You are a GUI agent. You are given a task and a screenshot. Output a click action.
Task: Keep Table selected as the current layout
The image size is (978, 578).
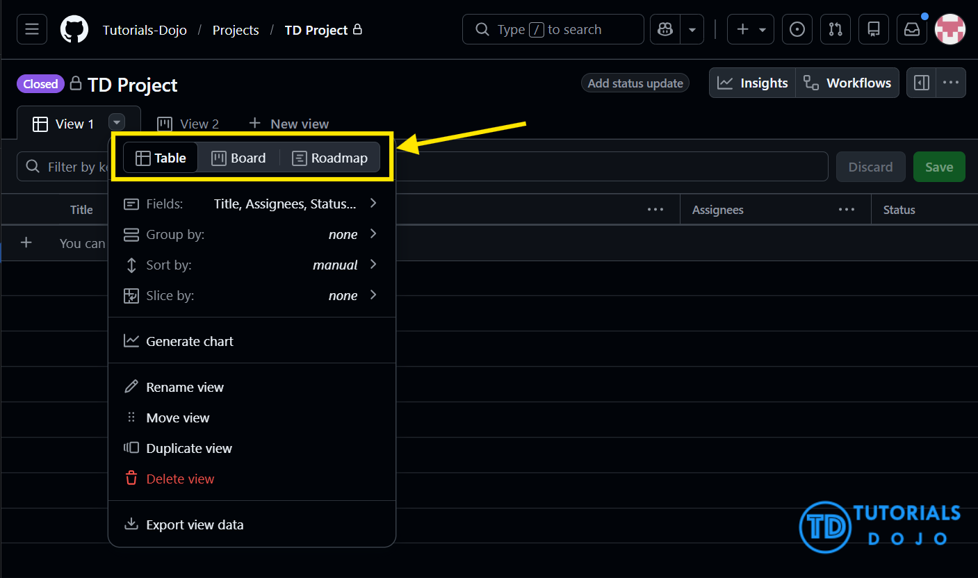point(160,158)
